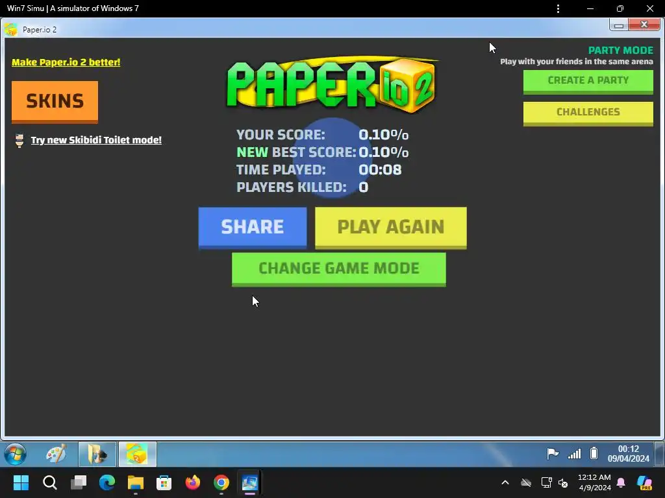Open the network signal tray icon
Screen dimensions: 665x498
[575, 454]
